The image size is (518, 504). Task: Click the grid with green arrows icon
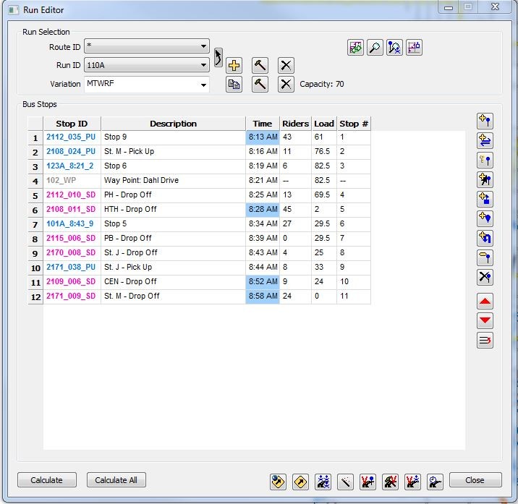coord(355,48)
